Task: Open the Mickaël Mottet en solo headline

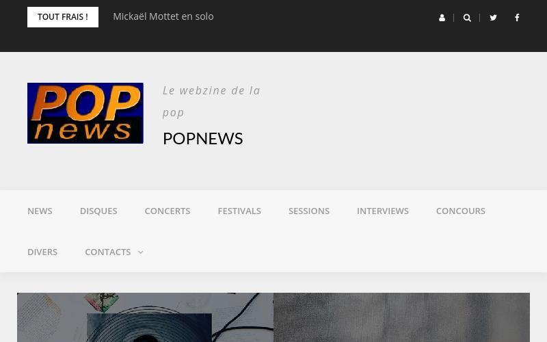Action: tap(163, 16)
